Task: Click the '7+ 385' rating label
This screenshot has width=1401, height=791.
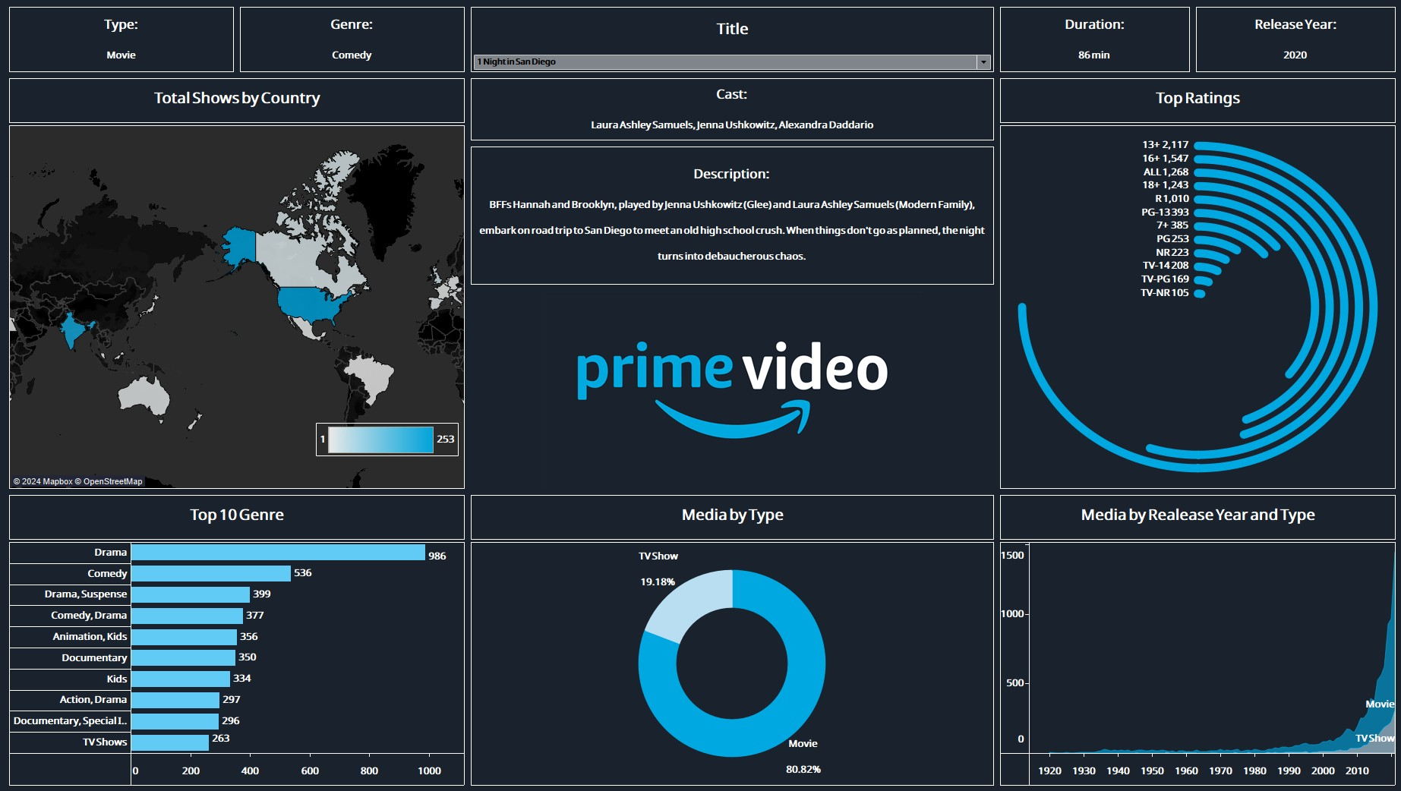Action: coord(1172,225)
